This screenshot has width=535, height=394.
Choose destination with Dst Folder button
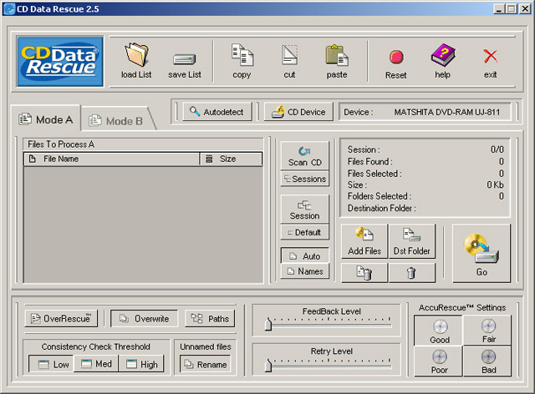[x=412, y=241]
